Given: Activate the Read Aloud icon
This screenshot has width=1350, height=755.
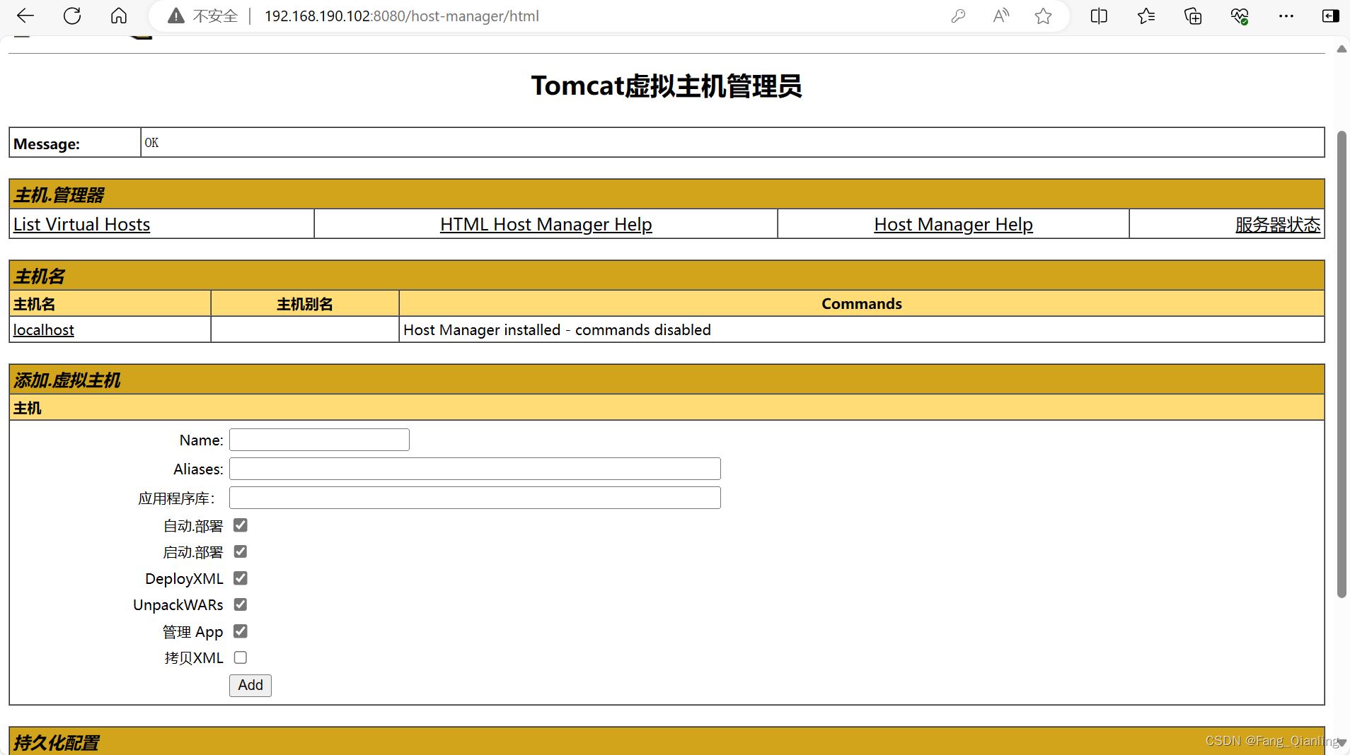Looking at the screenshot, I should point(1001,16).
